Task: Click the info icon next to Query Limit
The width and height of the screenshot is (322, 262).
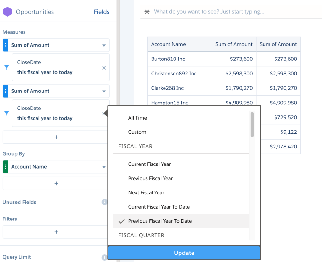Action: pos(104,258)
